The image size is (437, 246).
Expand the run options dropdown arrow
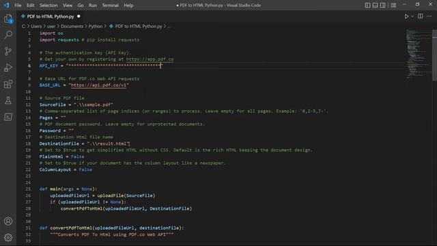[x=412, y=16]
